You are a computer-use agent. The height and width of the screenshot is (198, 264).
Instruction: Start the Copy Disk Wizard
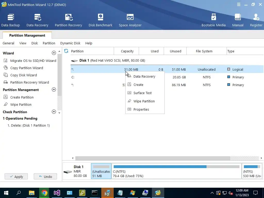20,75
